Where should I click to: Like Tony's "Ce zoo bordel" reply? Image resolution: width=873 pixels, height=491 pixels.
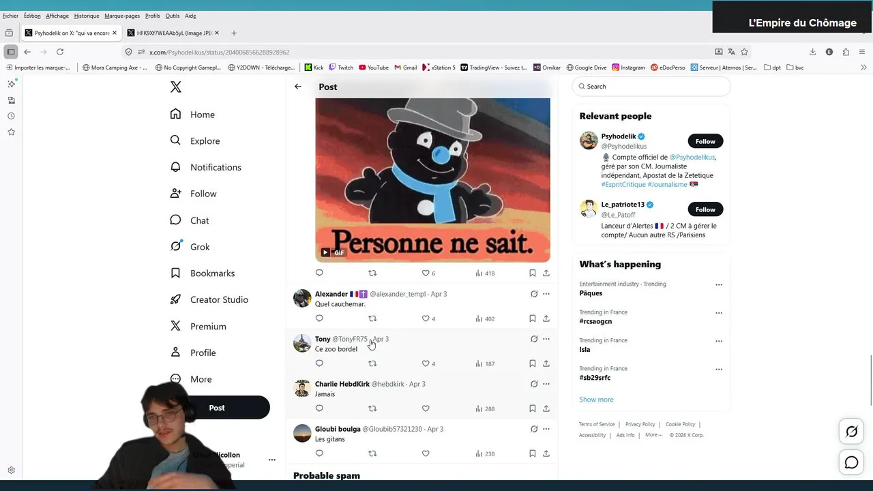point(428,363)
